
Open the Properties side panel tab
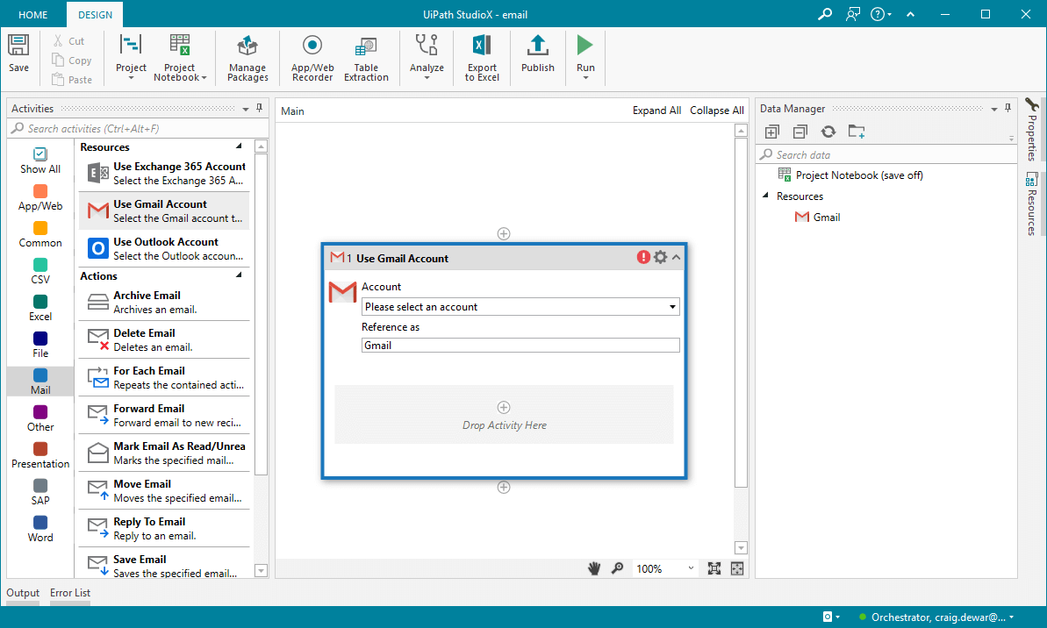coord(1032,131)
